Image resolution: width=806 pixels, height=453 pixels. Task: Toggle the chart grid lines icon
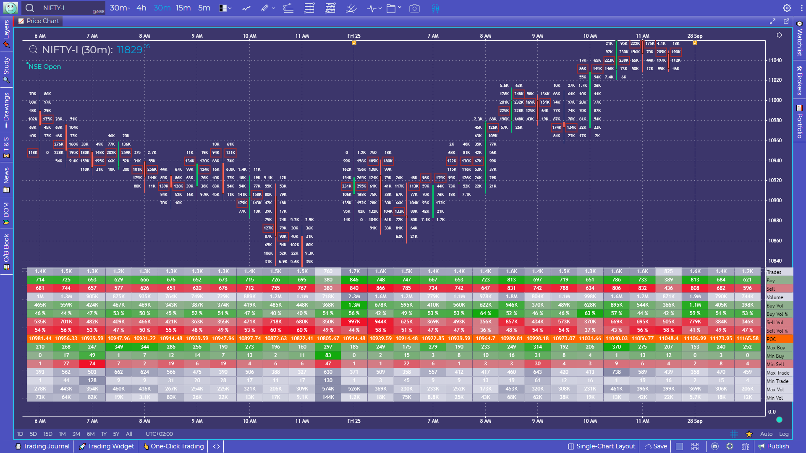coord(734,434)
